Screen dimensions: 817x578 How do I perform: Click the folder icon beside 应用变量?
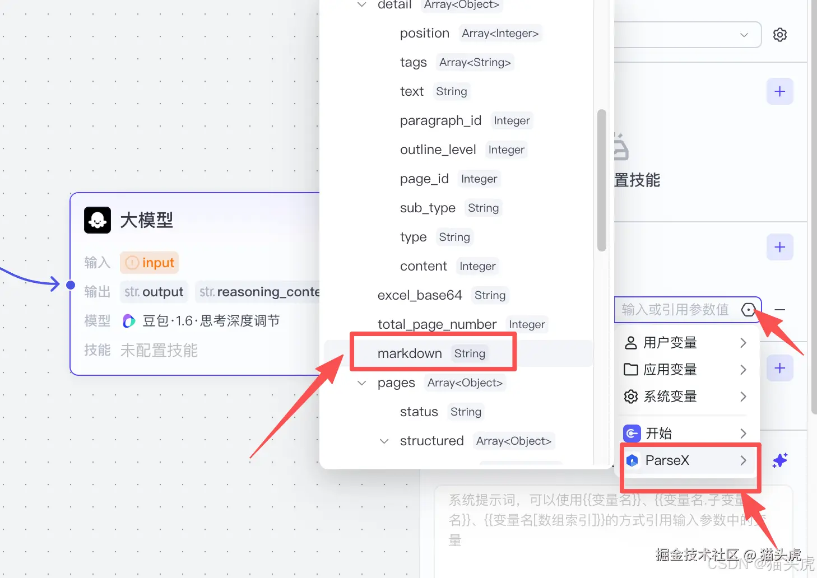pyautogui.click(x=631, y=369)
